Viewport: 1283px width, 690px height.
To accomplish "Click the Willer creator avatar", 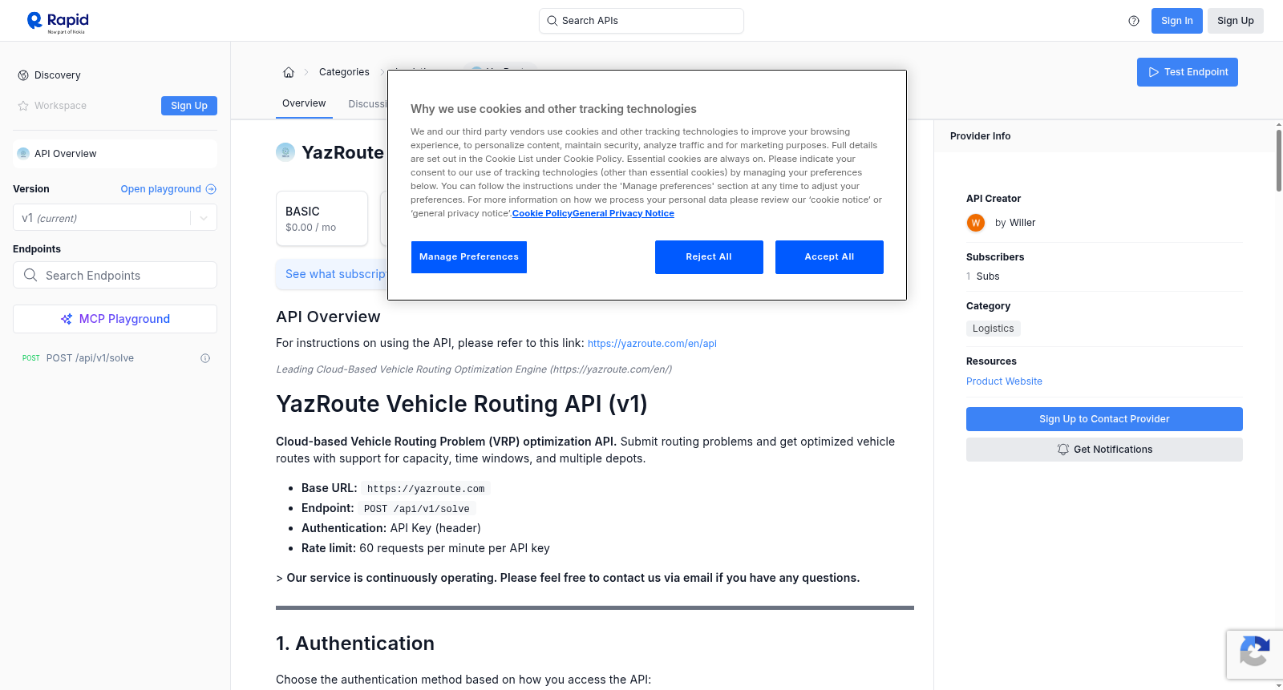I will [976, 223].
